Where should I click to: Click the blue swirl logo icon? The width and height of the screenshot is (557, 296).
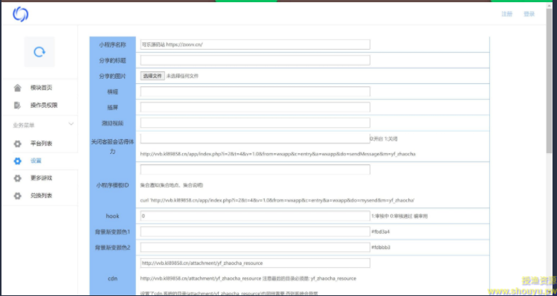click(21, 14)
